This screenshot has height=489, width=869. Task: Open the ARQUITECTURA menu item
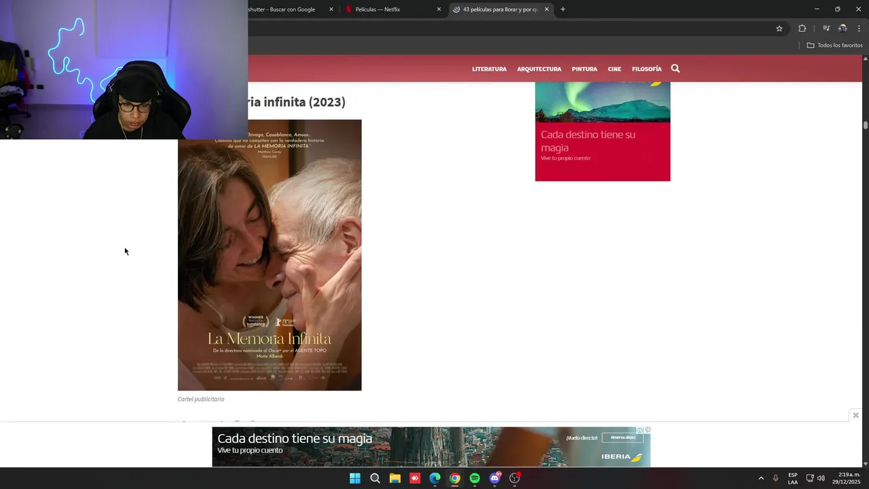[539, 69]
